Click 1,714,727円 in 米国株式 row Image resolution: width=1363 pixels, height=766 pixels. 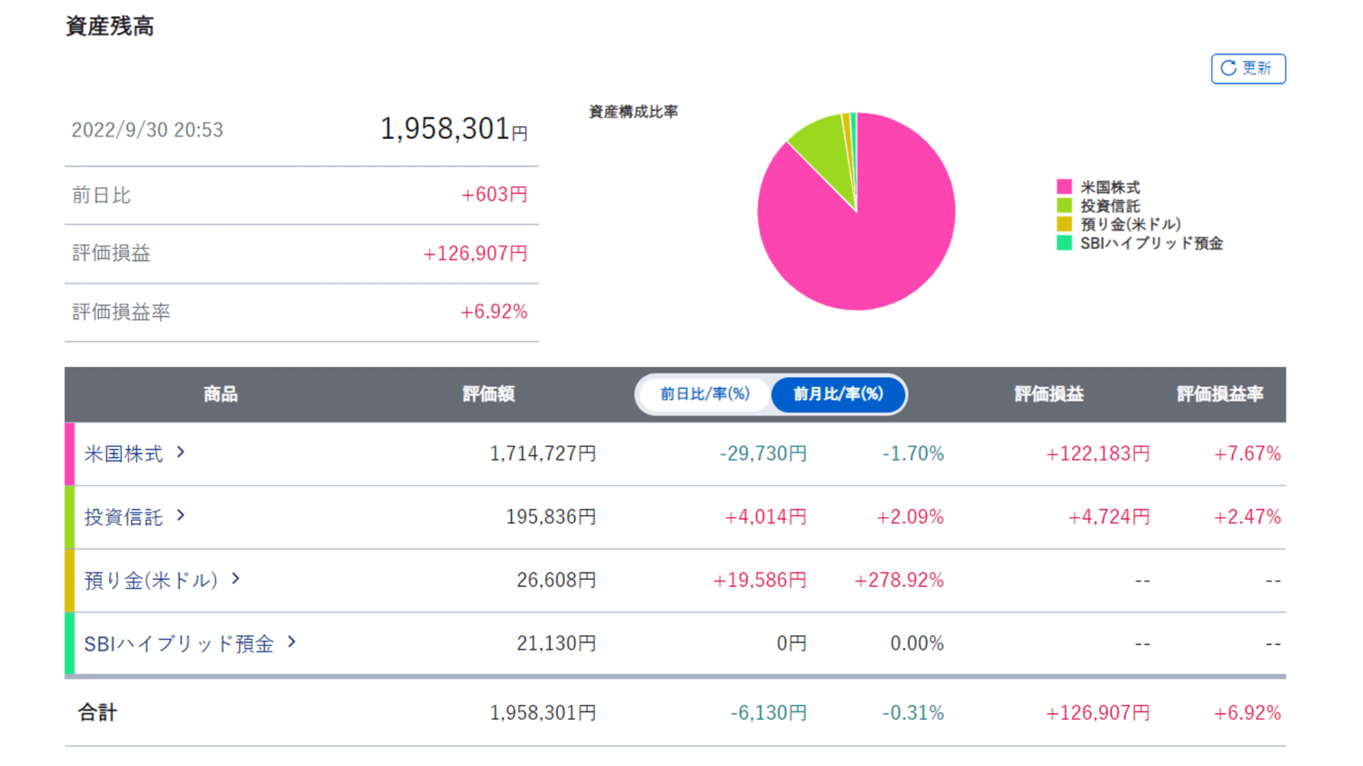tap(542, 453)
